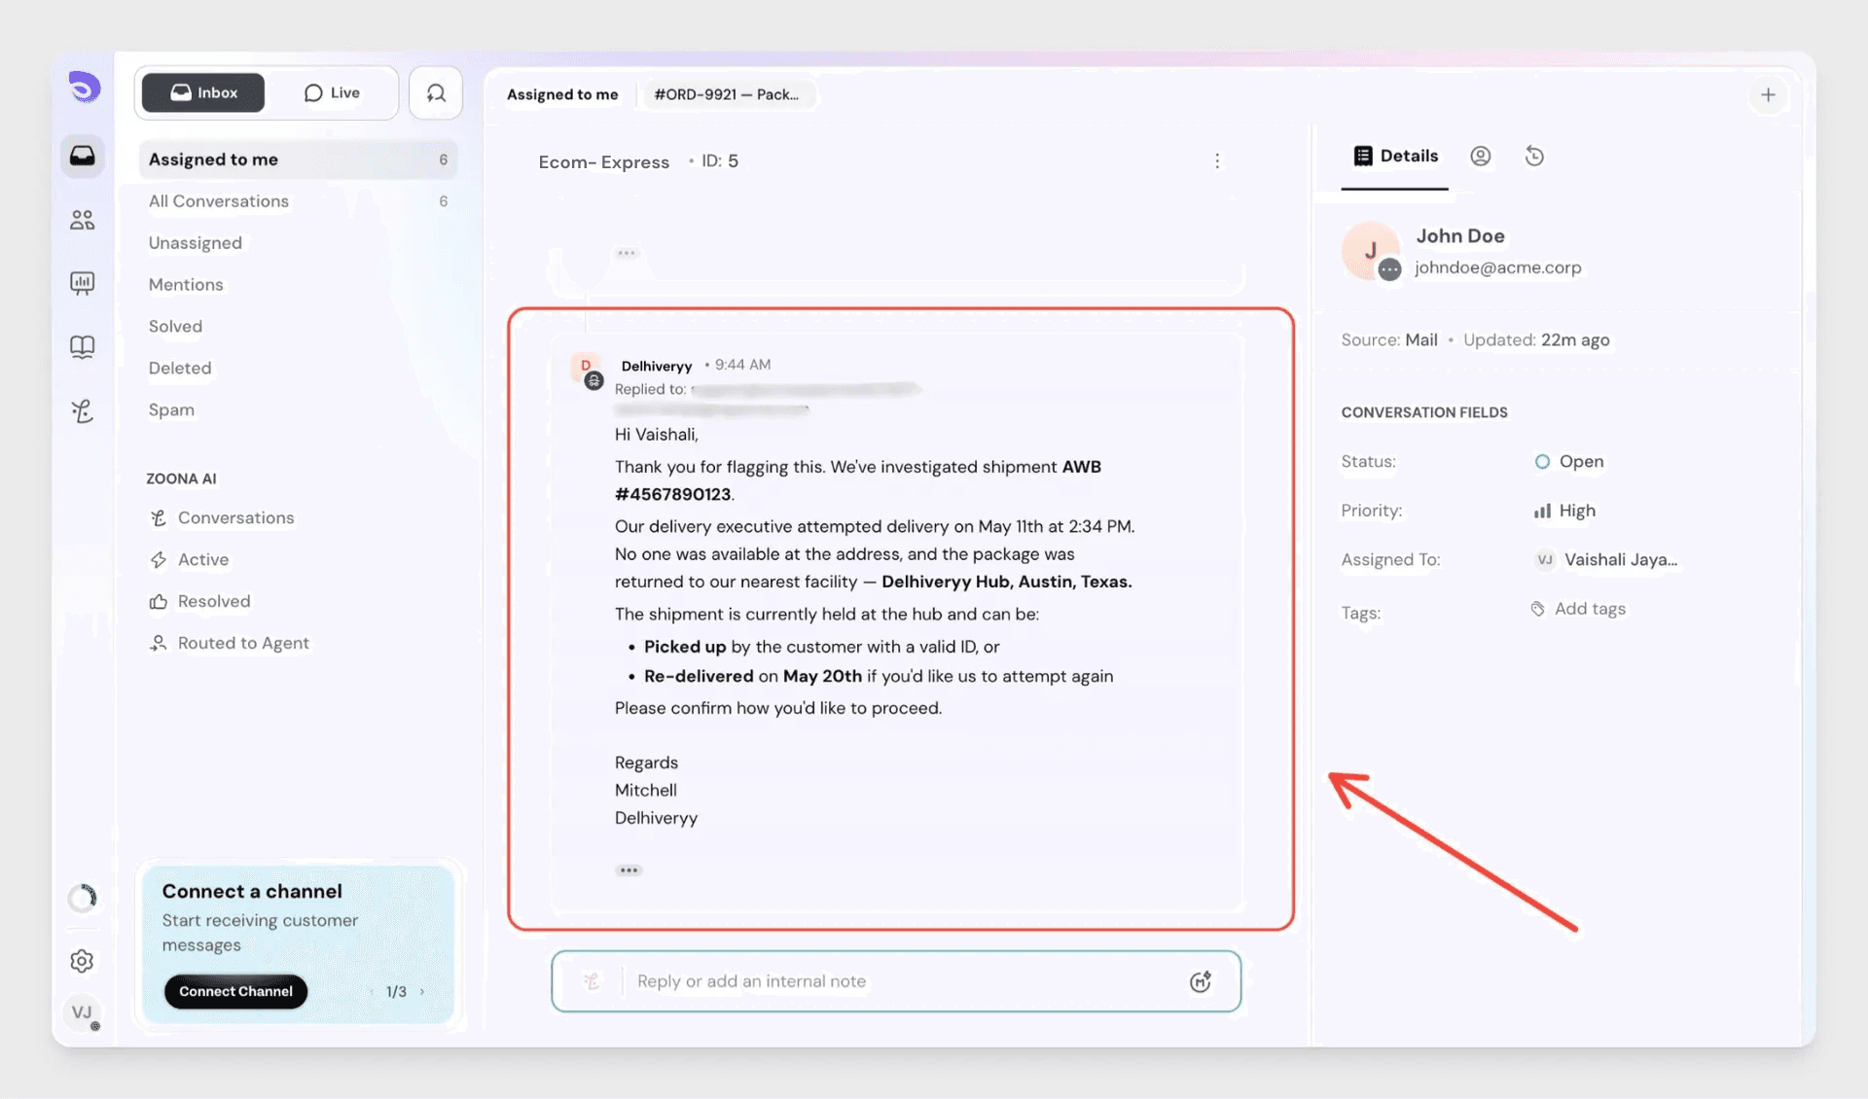
Task: Expand the quoted text ellipsis below signature
Action: 629,870
